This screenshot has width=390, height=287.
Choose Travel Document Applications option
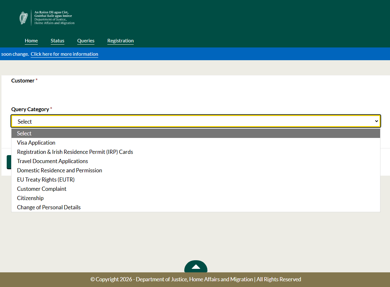pyautogui.click(x=196, y=161)
